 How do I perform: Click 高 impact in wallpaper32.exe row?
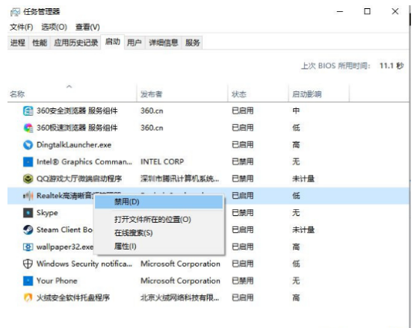[296, 247]
